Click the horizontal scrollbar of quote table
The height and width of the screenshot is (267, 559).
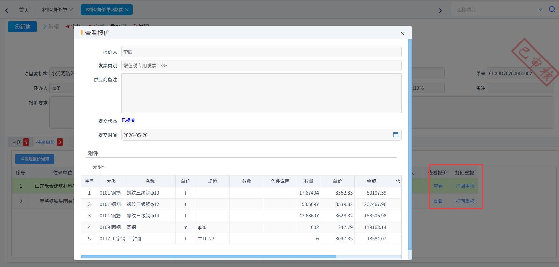click(x=208, y=257)
